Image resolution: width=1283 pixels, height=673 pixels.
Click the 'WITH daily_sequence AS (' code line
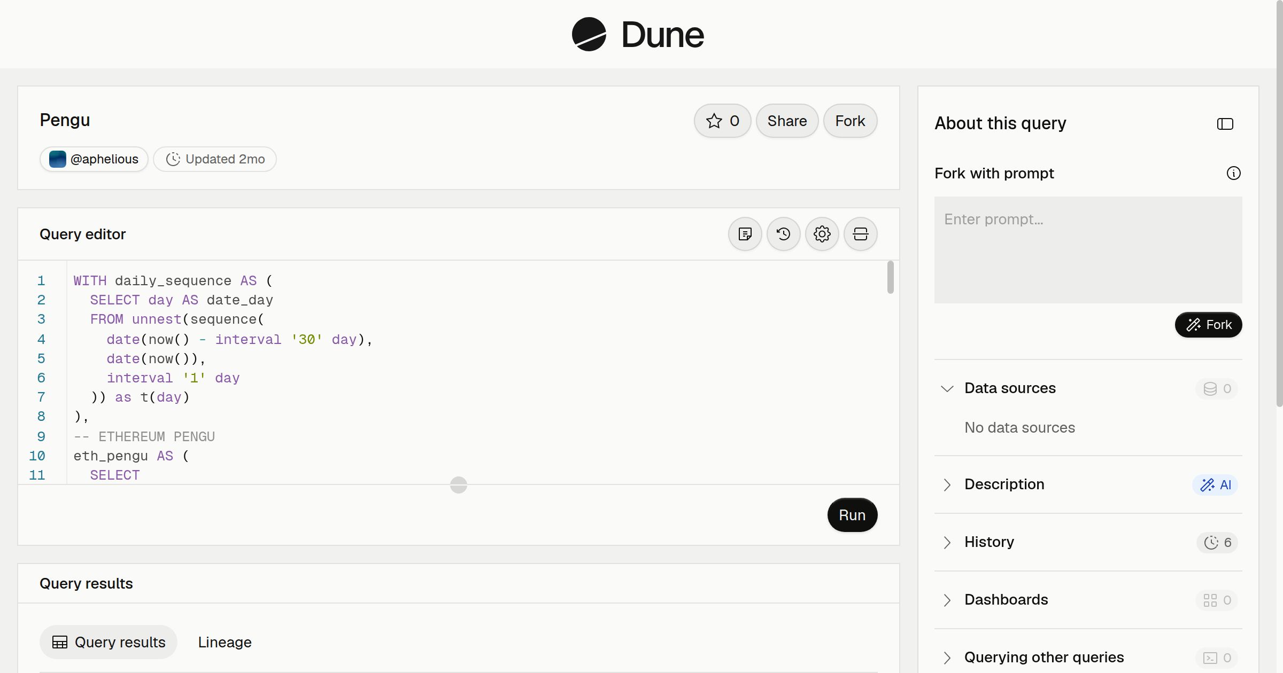click(x=173, y=280)
